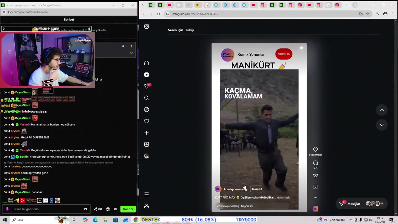Bookmark the page with star icon
The height and width of the screenshot is (224, 398).
click(x=368, y=14)
